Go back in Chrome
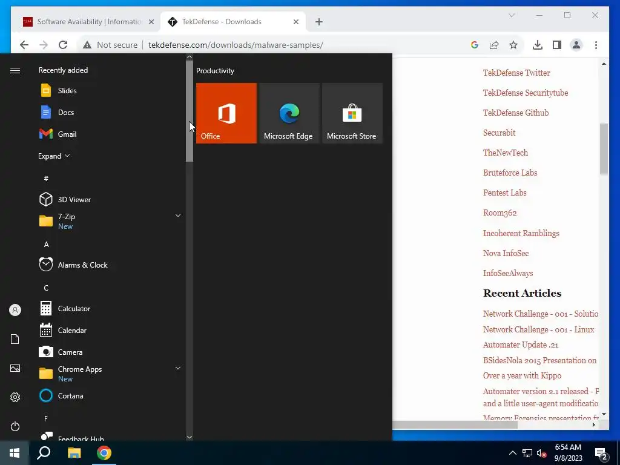The height and width of the screenshot is (465, 620). (x=24, y=45)
